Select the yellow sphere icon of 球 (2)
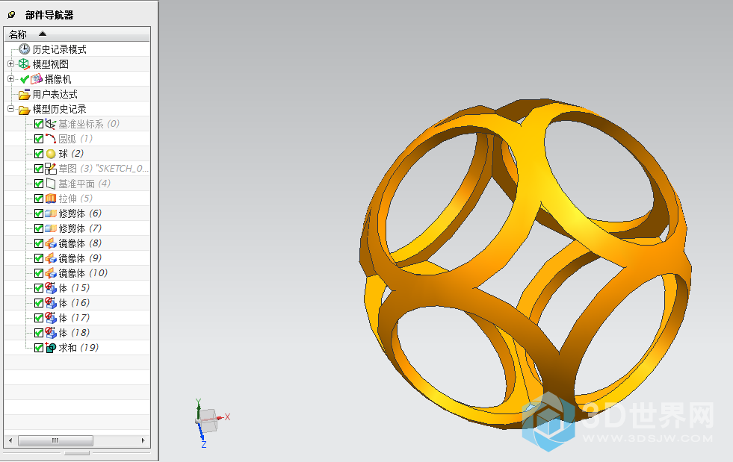The height and width of the screenshot is (462, 733). (x=51, y=154)
